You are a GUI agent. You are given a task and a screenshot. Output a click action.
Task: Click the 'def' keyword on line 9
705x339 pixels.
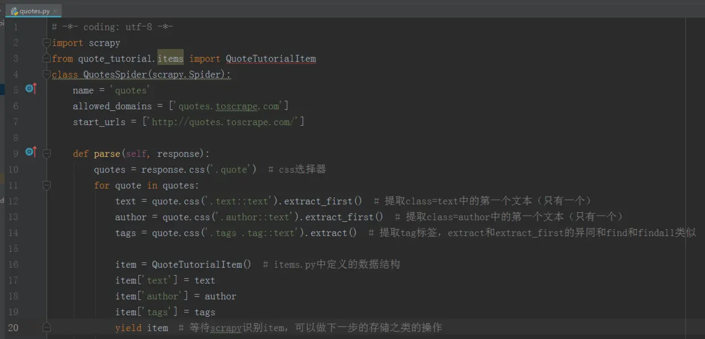[x=81, y=154]
